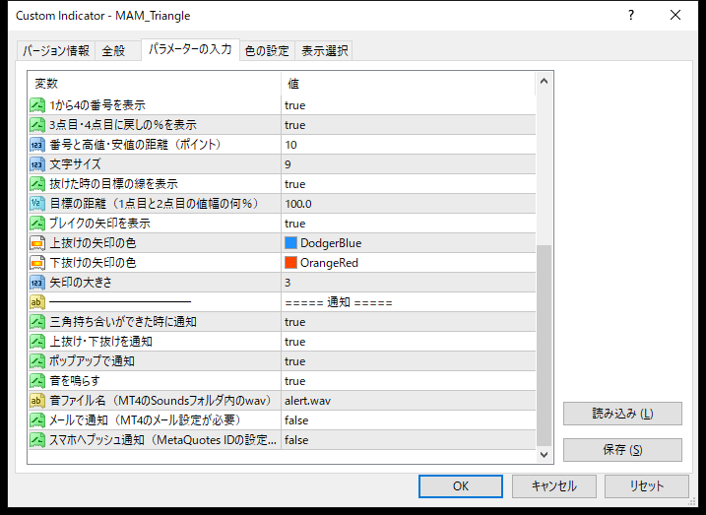Select the パラメーターの入力 tab
The image size is (706, 515).
(x=190, y=49)
